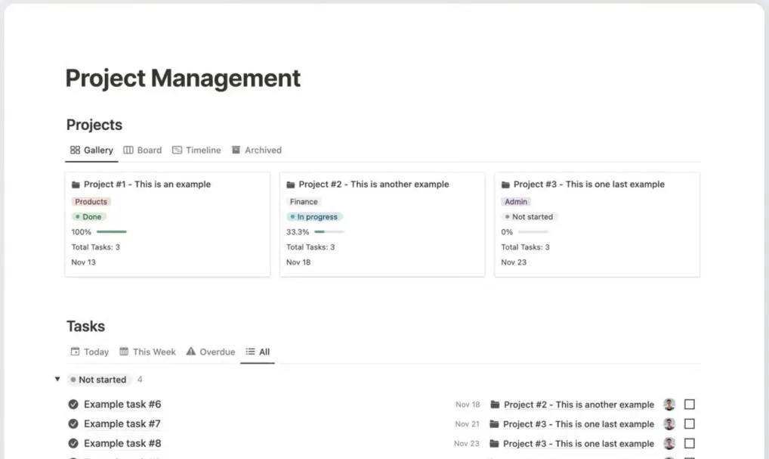Click the Products tag on Project #1
This screenshot has height=459, width=769.
click(x=91, y=202)
